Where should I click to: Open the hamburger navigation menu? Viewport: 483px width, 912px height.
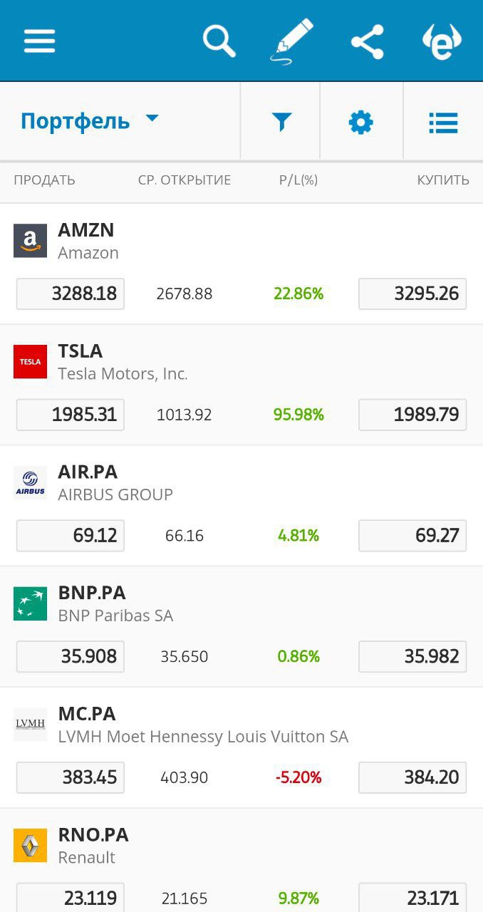[x=40, y=41]
